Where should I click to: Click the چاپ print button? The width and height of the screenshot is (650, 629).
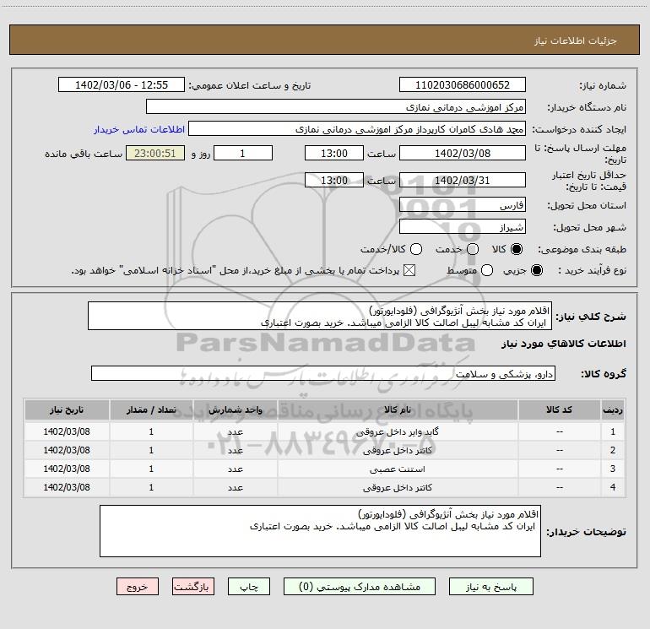coord(249,587)
